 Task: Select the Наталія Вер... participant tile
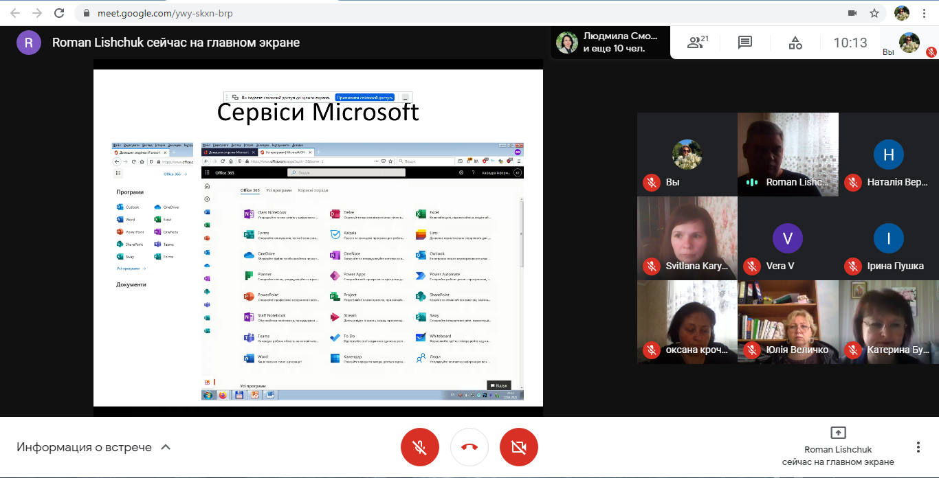pos(889,155)
